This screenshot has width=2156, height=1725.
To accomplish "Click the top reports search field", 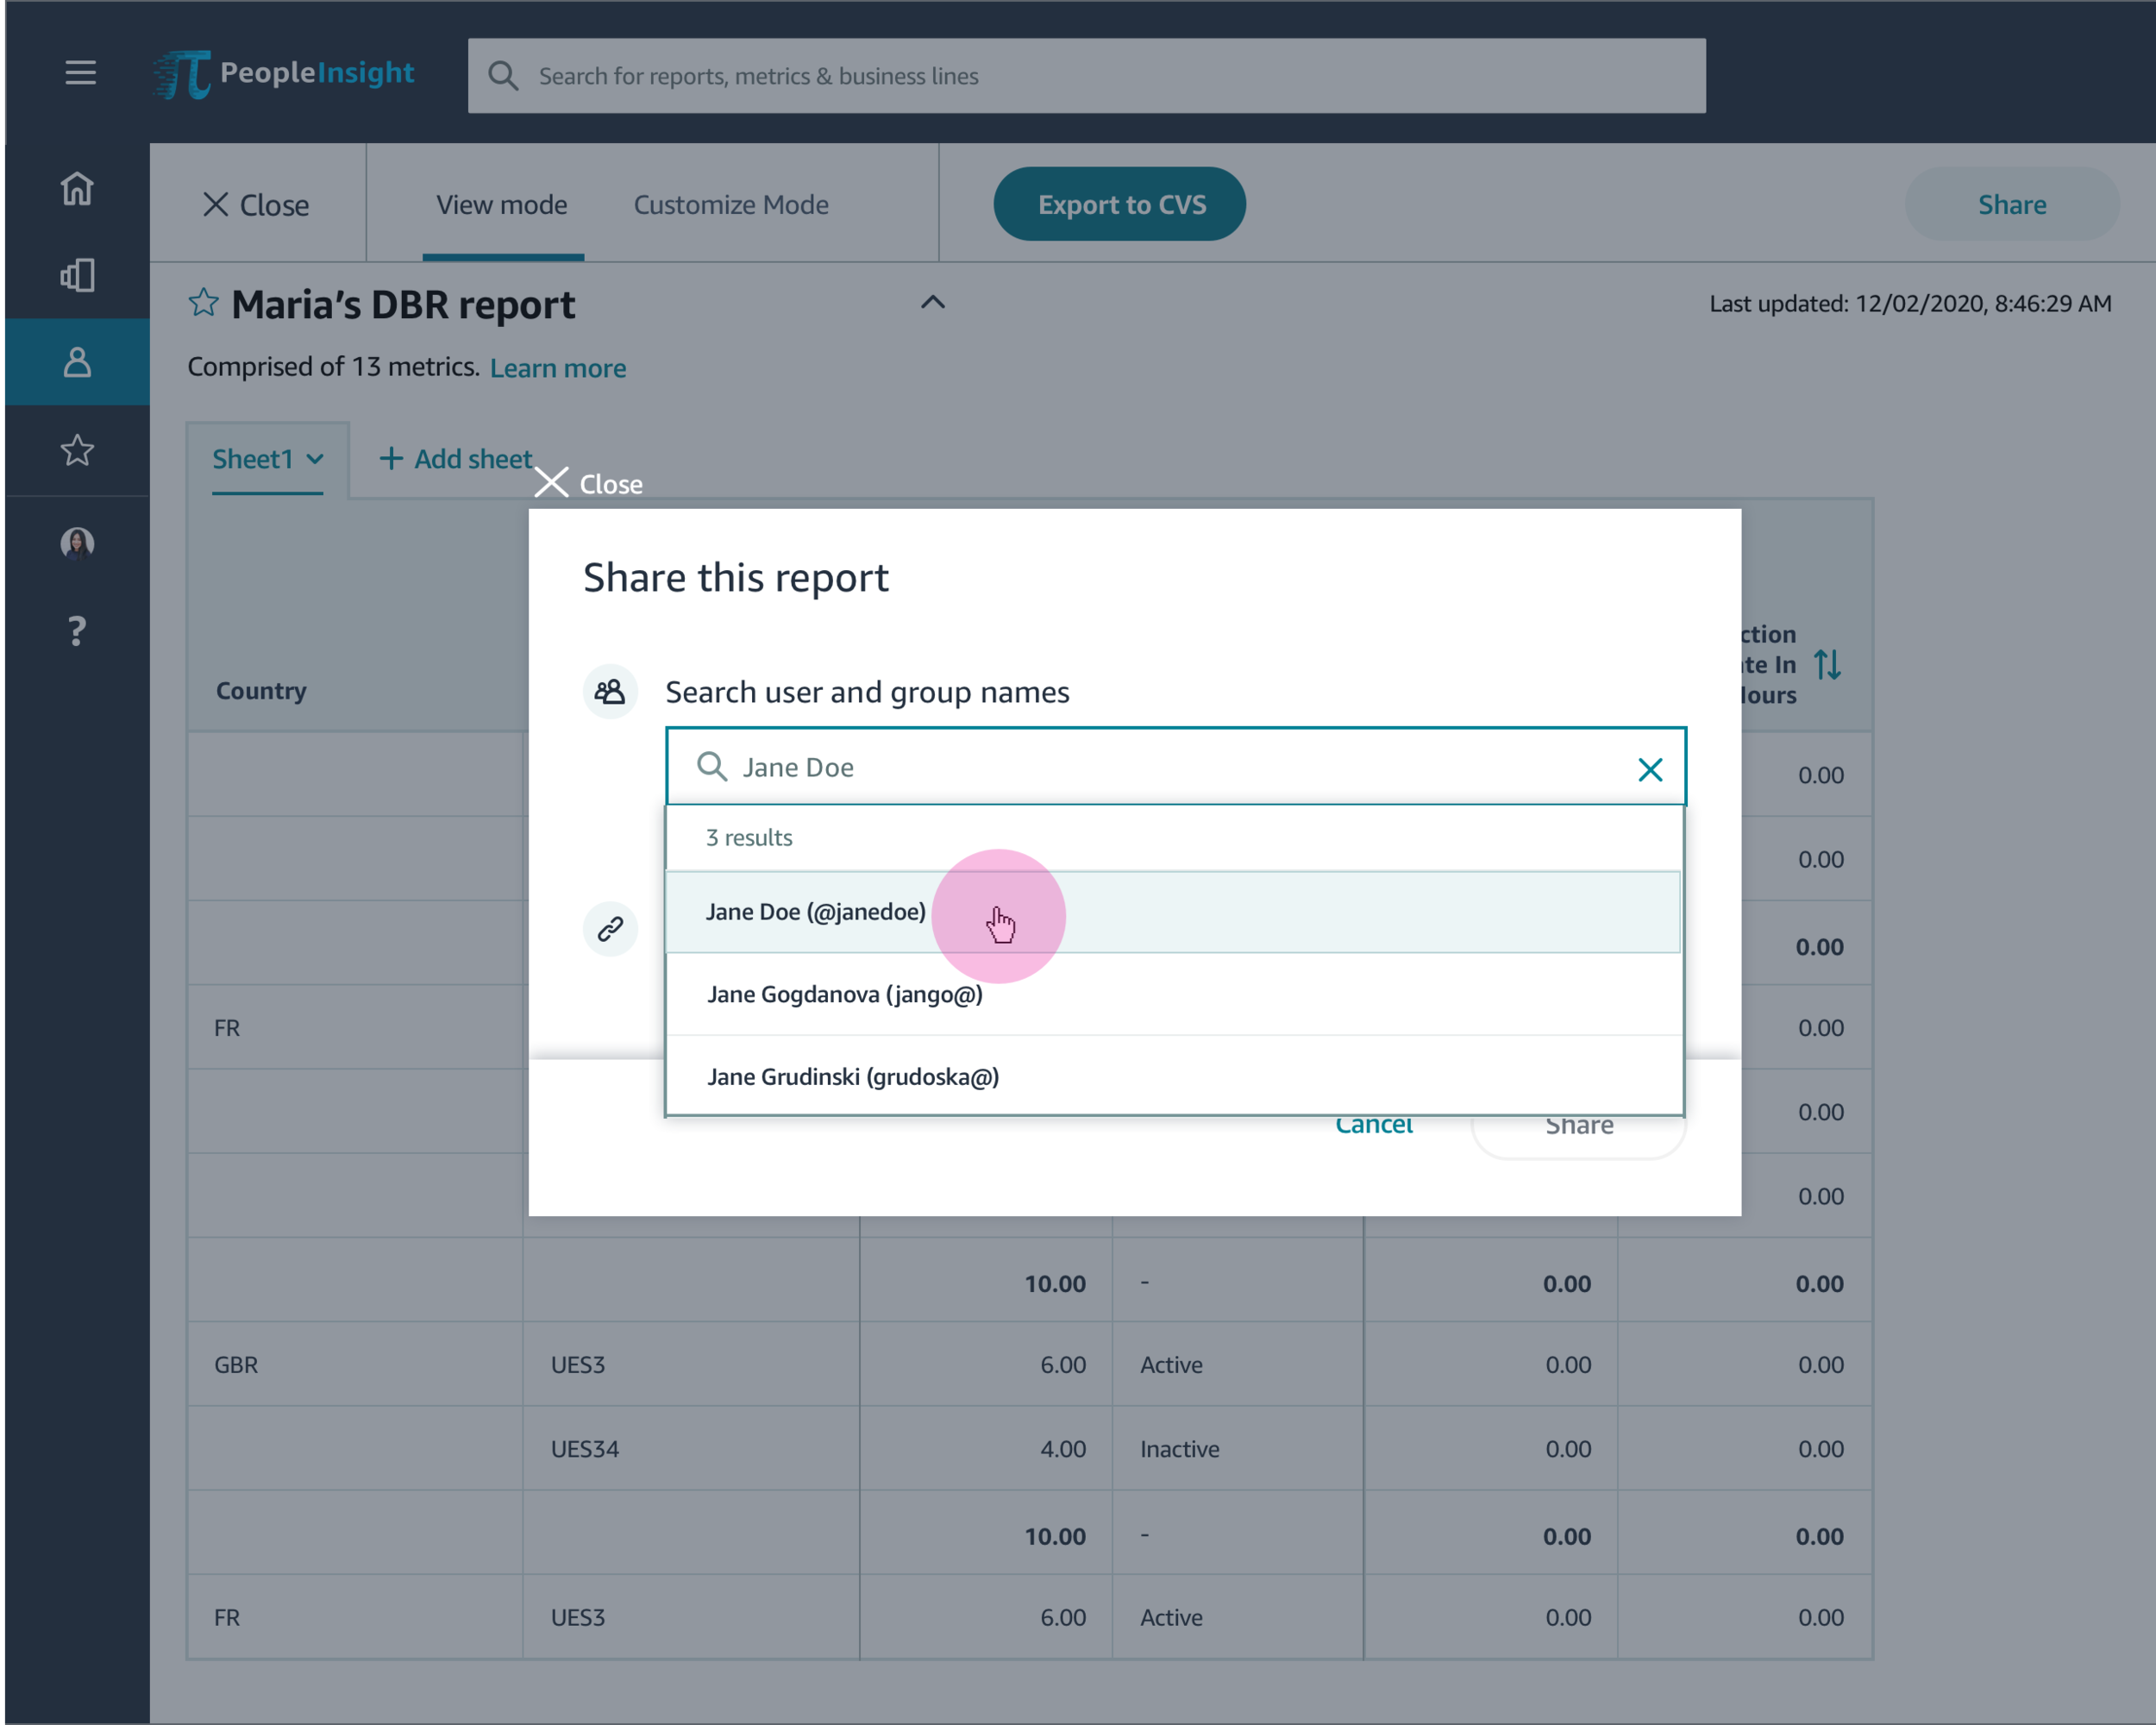I will coord(1086,76).
